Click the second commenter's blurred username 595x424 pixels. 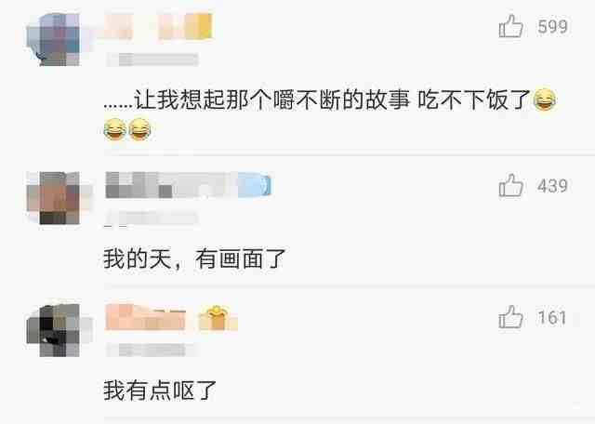point(171,185)
